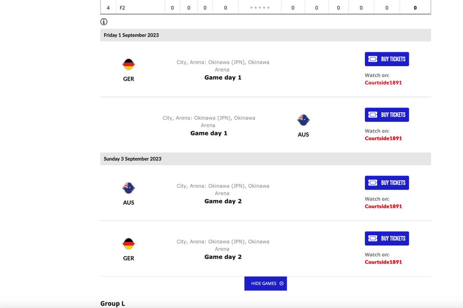Open Courtside1891 link for Sunday Australia game
Viewport: 463px width, 308px height.
pyautogui.click(x=383, y=207)
